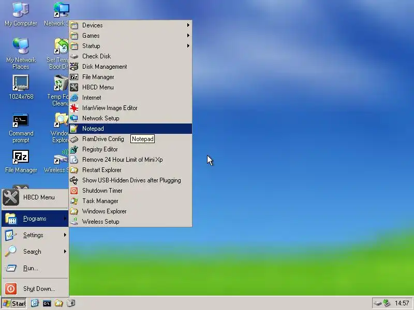Open Windows Explorer from Programs menu
Viewport: 414px width, 310px height.
(x=130, y=211)
